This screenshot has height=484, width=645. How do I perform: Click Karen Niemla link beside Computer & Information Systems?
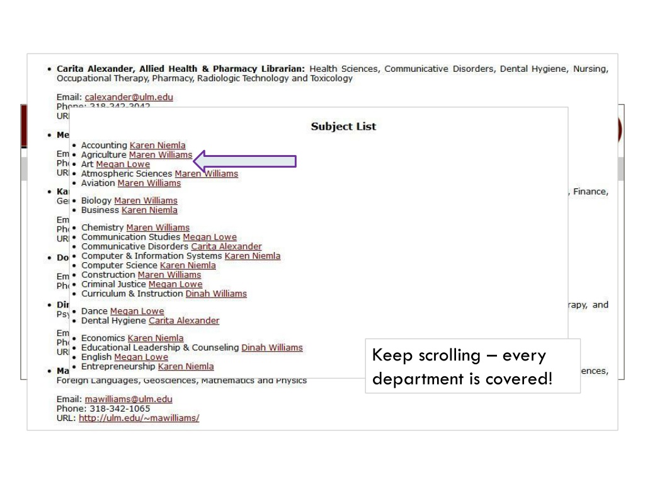pyautogui.click(x=252, y=256)
